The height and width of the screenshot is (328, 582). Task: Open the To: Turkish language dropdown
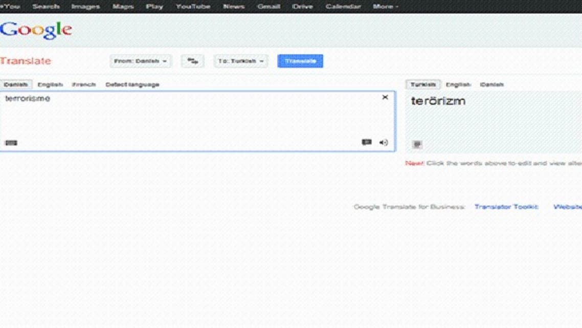tap(240, 61)
